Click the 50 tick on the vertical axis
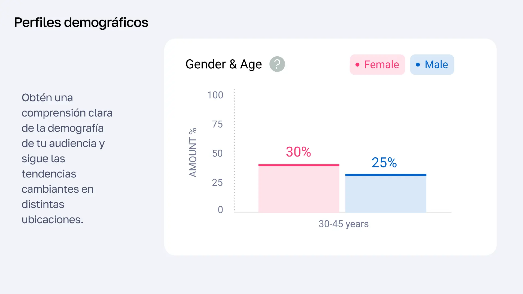This screenshot has height=294, width=523. coord(217,153)
